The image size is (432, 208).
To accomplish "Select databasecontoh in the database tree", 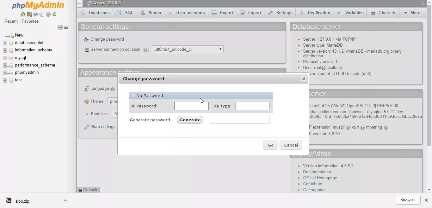I will [x=30, y=43].
